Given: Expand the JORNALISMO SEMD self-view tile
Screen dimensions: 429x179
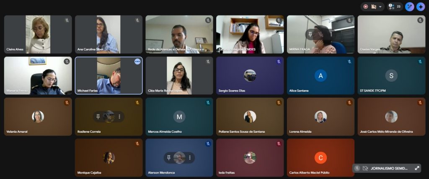Looking at the screenshot, I should 417,168.
